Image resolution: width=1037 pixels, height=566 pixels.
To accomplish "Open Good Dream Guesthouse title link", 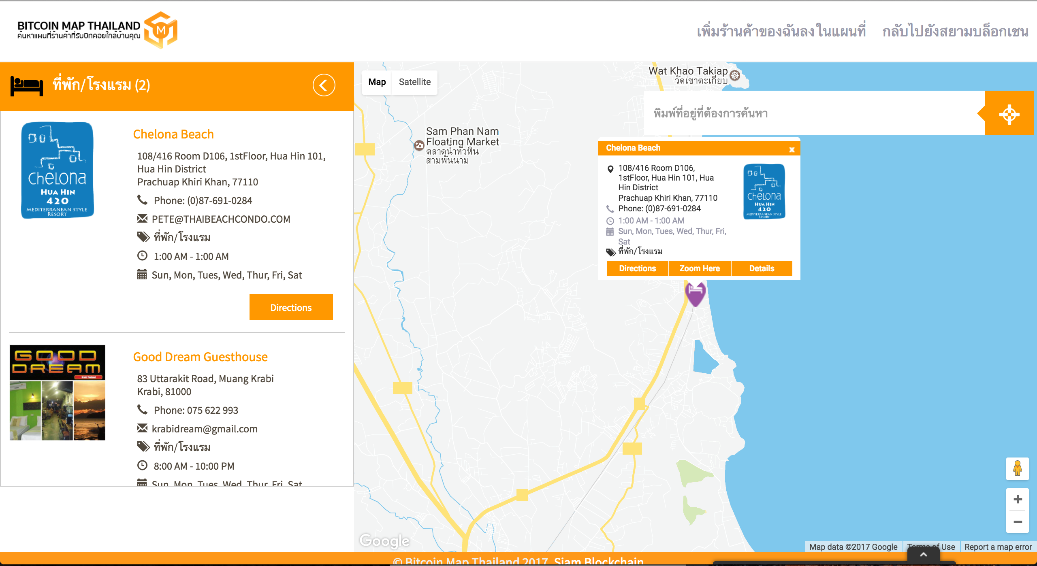I will coord(200,357).
